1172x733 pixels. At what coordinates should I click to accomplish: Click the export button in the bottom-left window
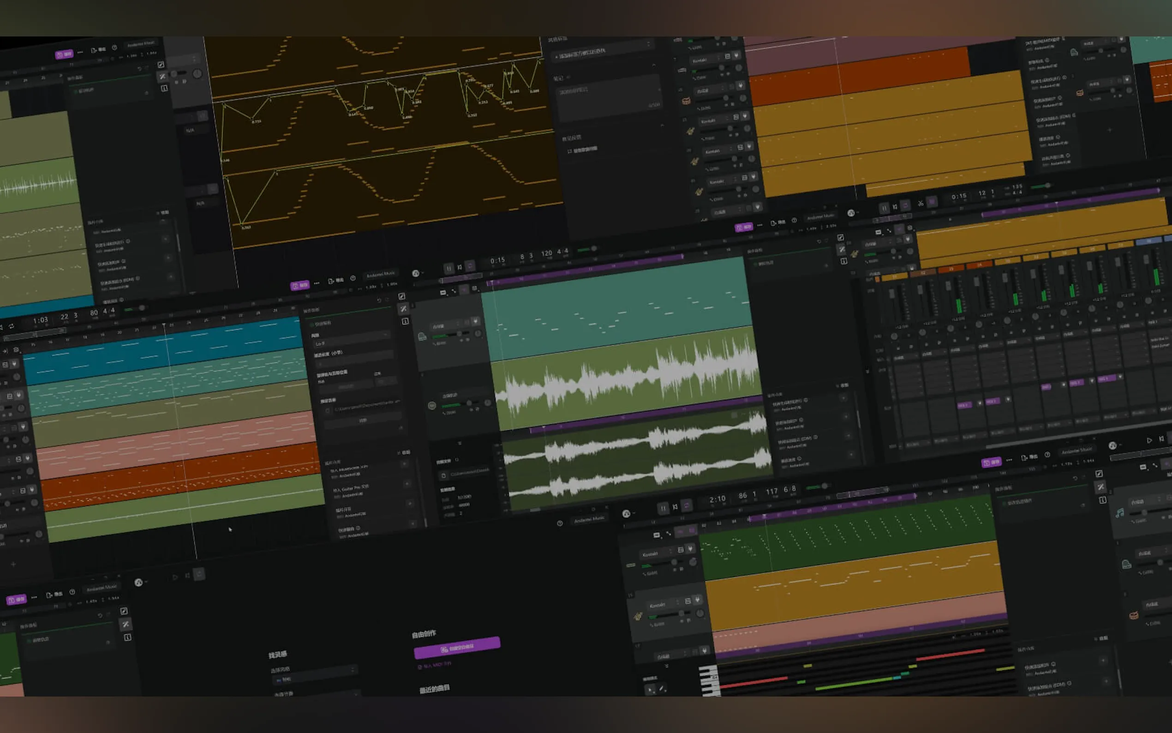(54, 595)
